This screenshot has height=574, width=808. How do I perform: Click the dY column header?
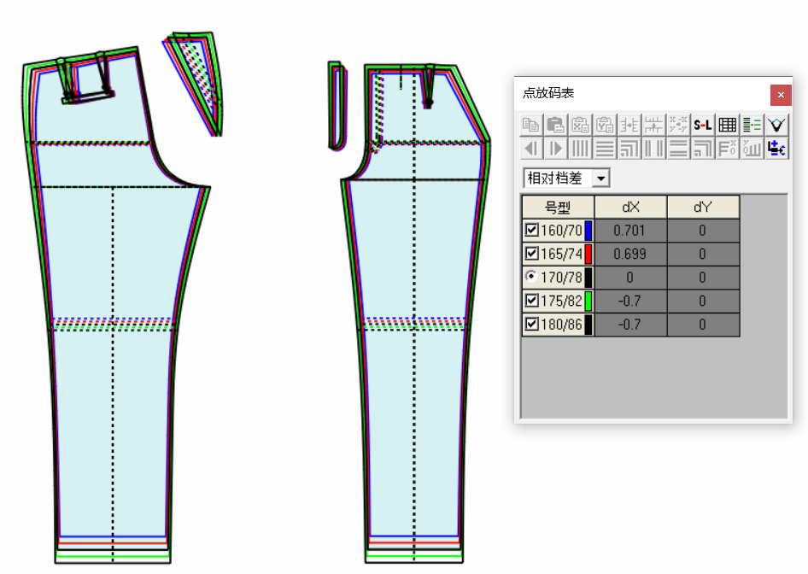(702, 207)
